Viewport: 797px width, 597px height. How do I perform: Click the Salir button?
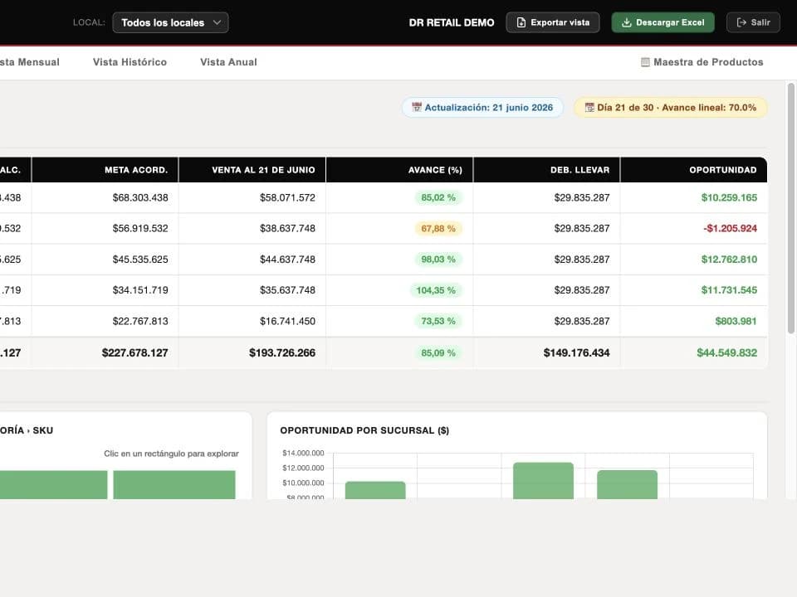pos(753,22)
